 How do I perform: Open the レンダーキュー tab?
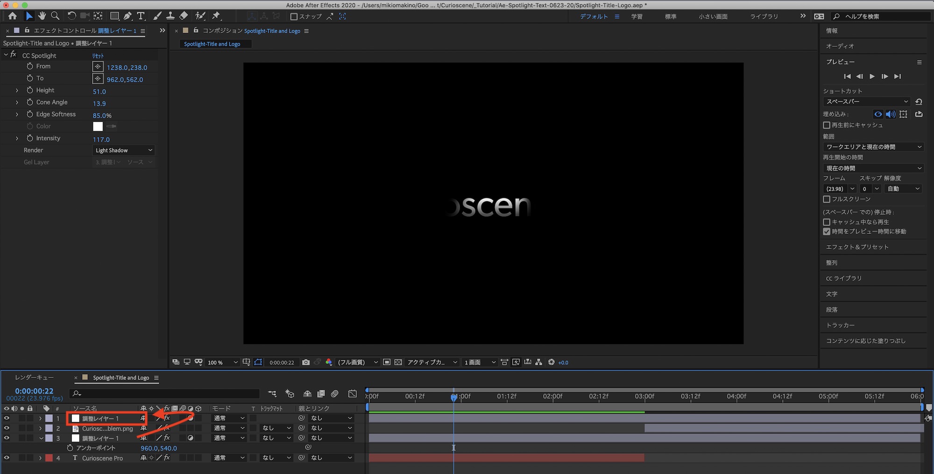[34, 377]
